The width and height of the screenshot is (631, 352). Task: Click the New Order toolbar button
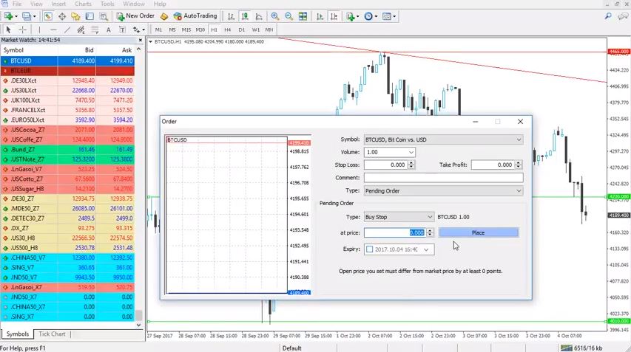tap(135, 15)
